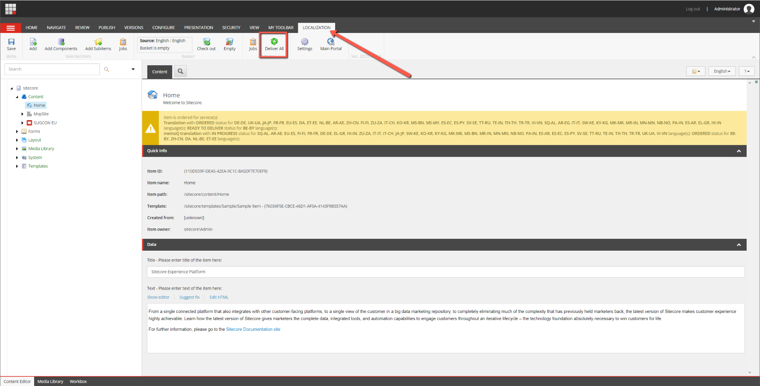Switch to the HOME ribbon tab
The image size is (760, 386).
click(x=32, y=28)
